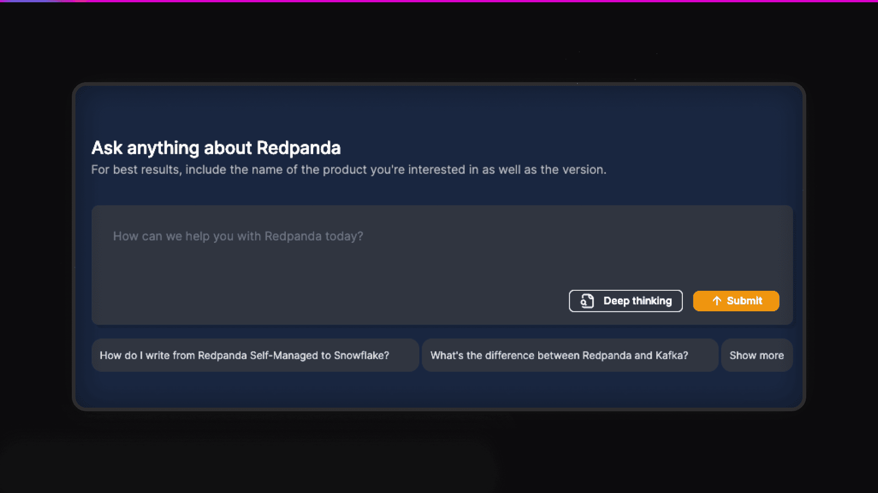Click the 'Deep thinking' text label
Screen dimensions: 878x493
click(x=637, y=301)
